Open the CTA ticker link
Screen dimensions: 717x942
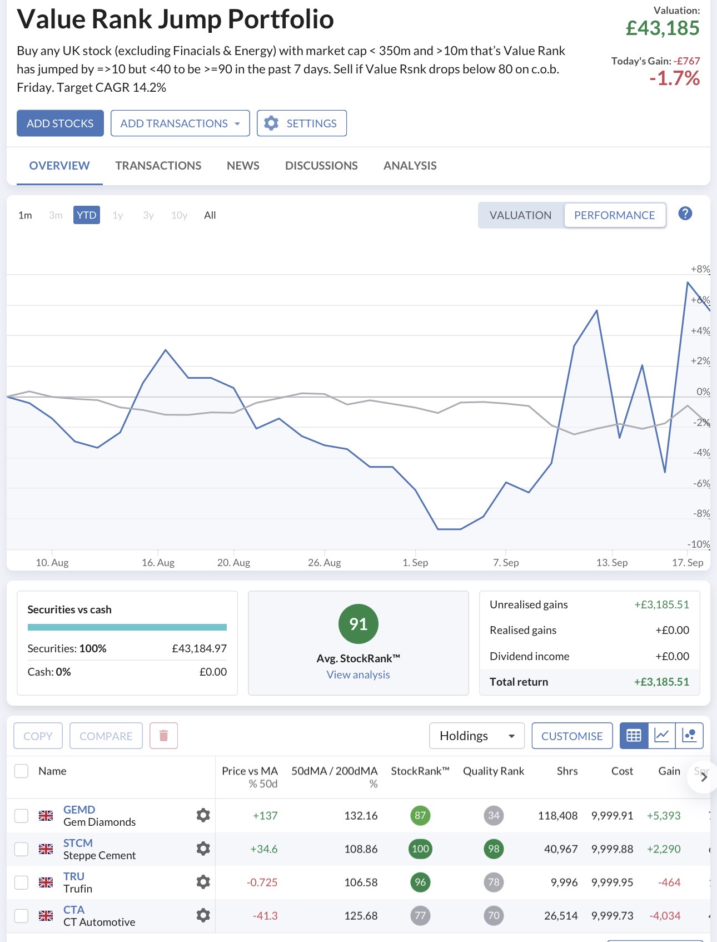click(x=74, y=910)
